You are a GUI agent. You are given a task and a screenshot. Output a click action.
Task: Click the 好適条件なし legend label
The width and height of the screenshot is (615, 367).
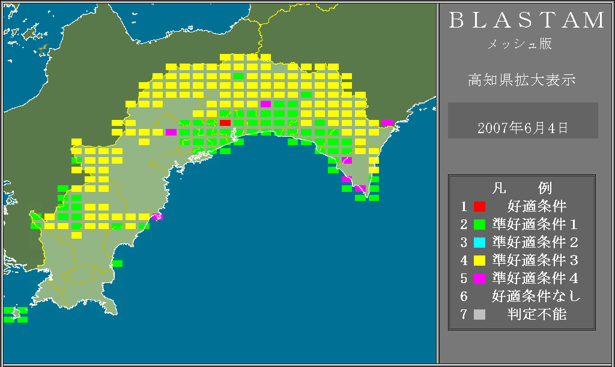point(536,296)
